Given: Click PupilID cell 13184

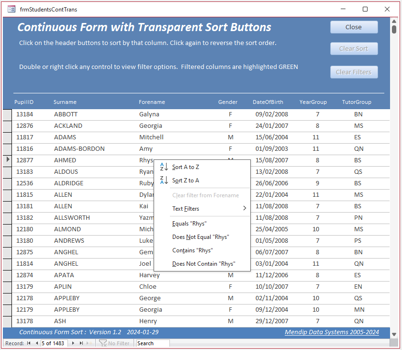Looking at the screenshot, I should pyautogui.click(x=24, y=114).
